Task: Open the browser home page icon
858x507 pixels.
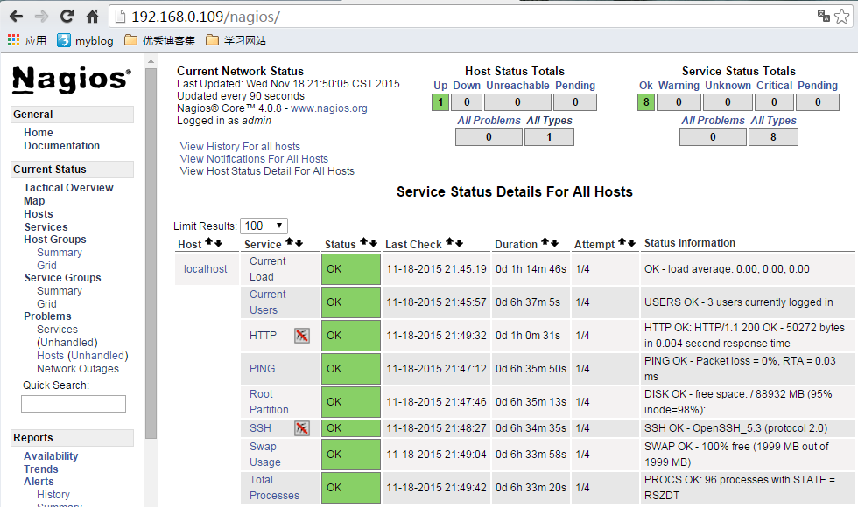Action: (93, 17)
